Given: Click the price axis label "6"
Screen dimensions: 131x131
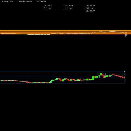Looking at the screenshot, I should pyautogui.click(x=124, y=81).
